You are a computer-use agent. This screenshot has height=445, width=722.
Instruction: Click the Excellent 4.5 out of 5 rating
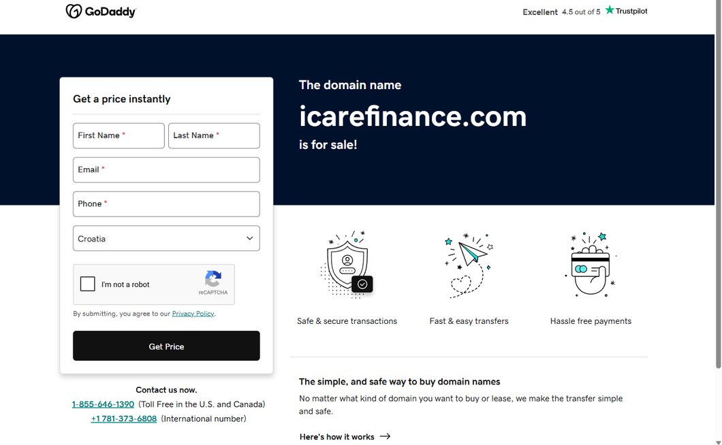(561, 12)
